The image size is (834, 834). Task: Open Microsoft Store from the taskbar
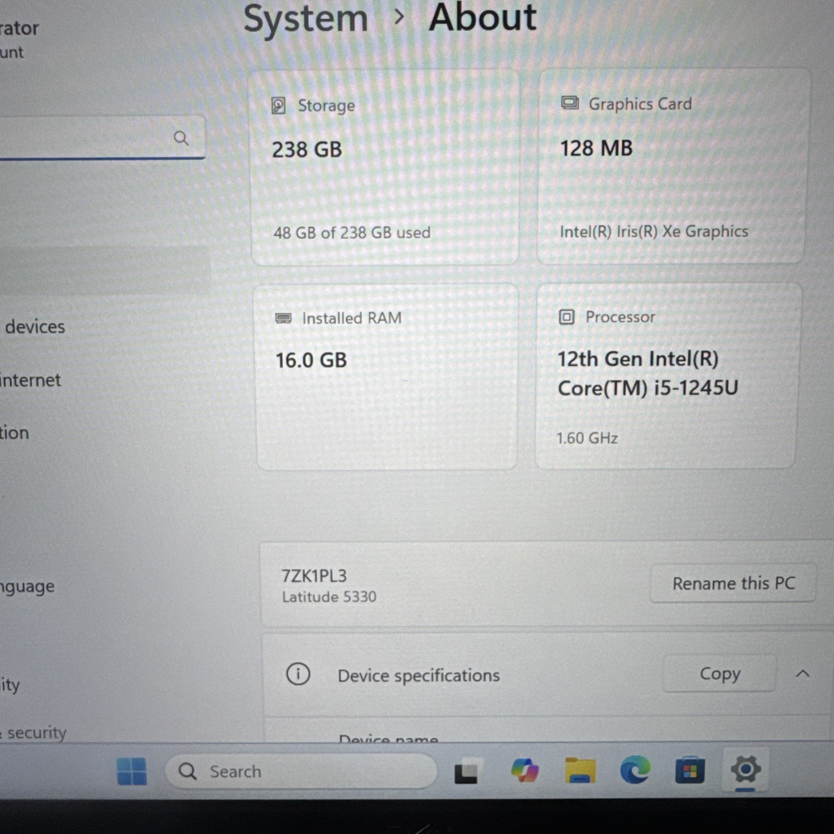click(690, 770)
